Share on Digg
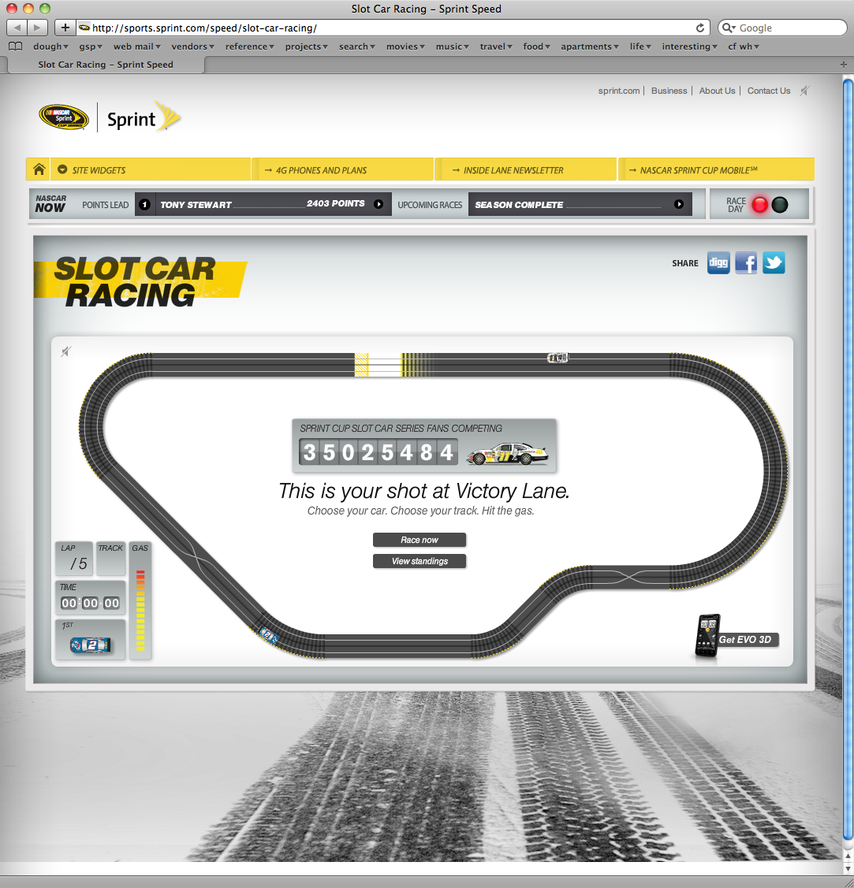The image size is (854, 888). click(x=718, y=263)
